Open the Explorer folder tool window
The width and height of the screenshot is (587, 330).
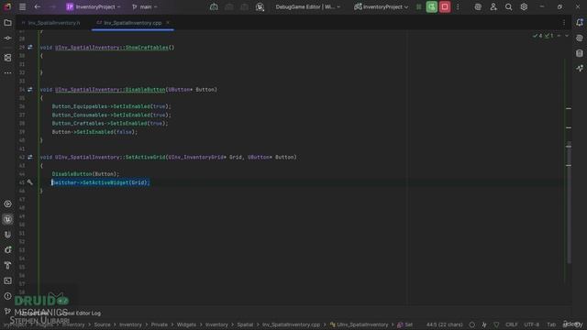pyautogui.click(x=7, y=23)
